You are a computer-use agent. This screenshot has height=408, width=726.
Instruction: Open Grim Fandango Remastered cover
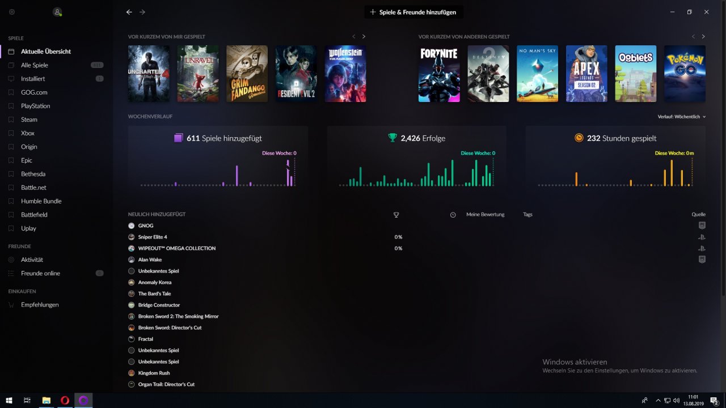click(x=247, y=74)
